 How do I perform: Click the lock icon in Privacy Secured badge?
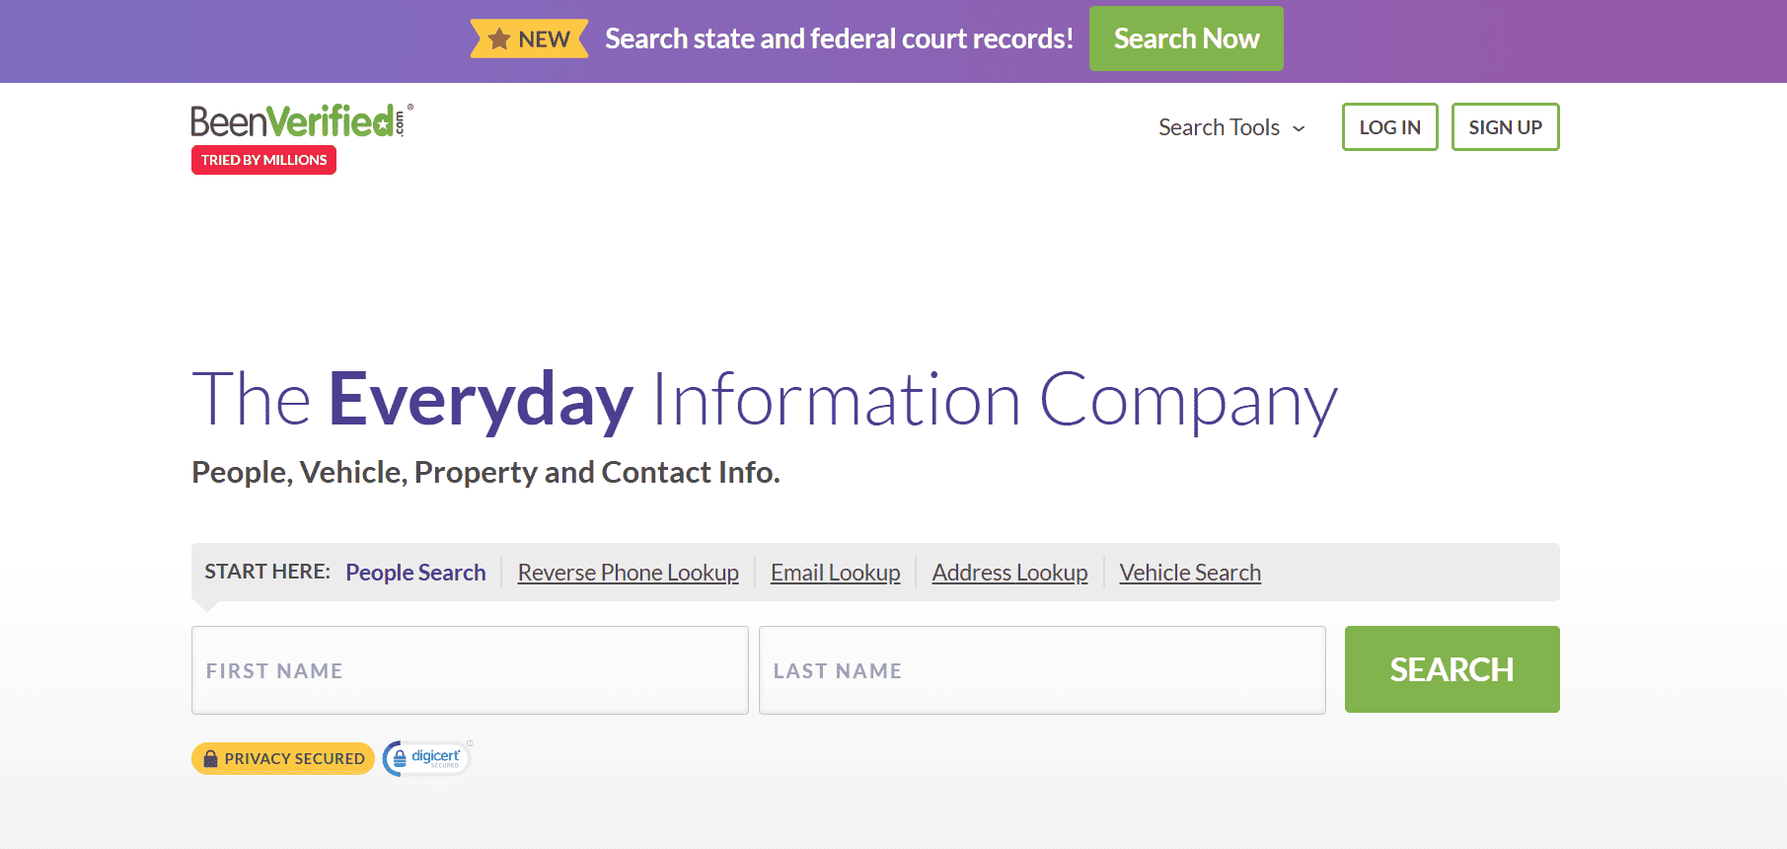[x=210, y=758]
